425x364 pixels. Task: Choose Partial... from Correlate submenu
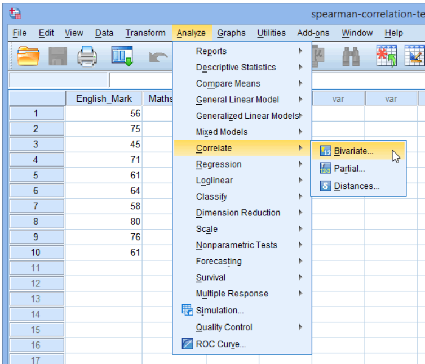pyautogui.click(x=358, y=168)
